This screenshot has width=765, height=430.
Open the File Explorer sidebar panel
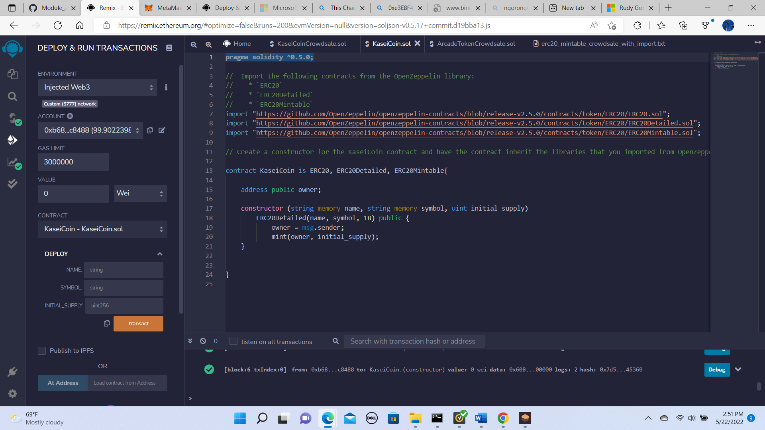point(12,74)
